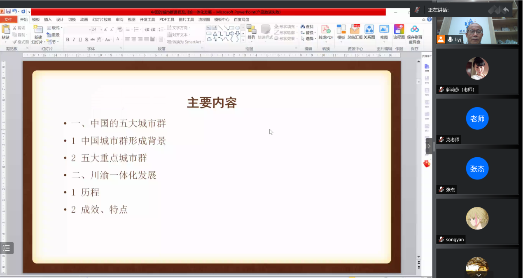The width and height of the screenshot is (523, 278).
Task: Open the font size dropdown showing 24
Action: (x=100, y=30)
